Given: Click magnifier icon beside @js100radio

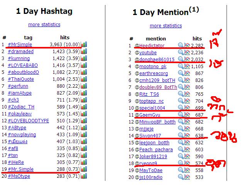Looking at the screenshot, I should (181, 177).
